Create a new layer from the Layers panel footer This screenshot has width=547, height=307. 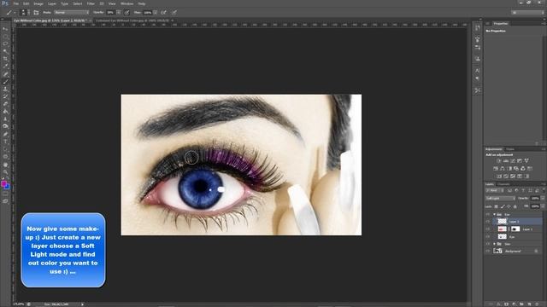click(x=529, y=304)
